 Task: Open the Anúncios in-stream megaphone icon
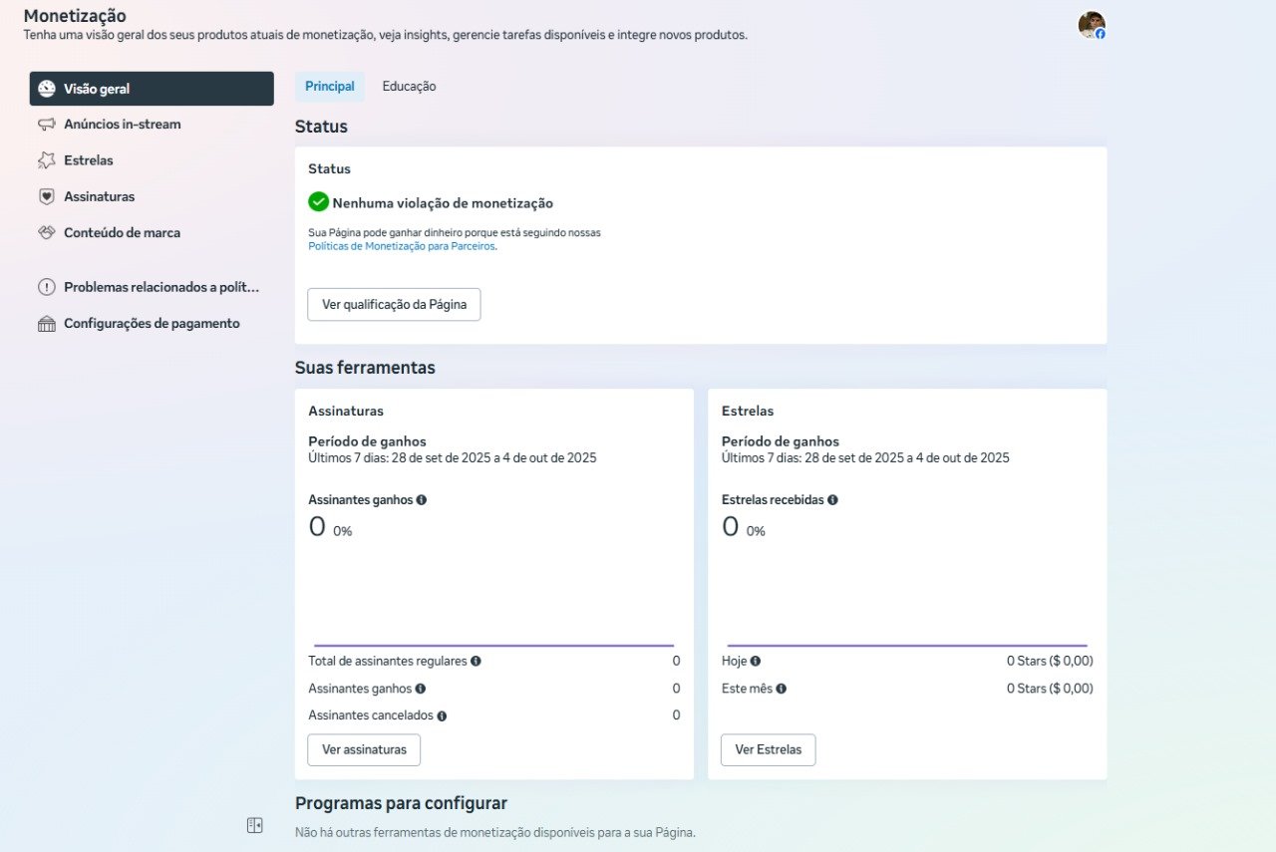click(47, 125)
